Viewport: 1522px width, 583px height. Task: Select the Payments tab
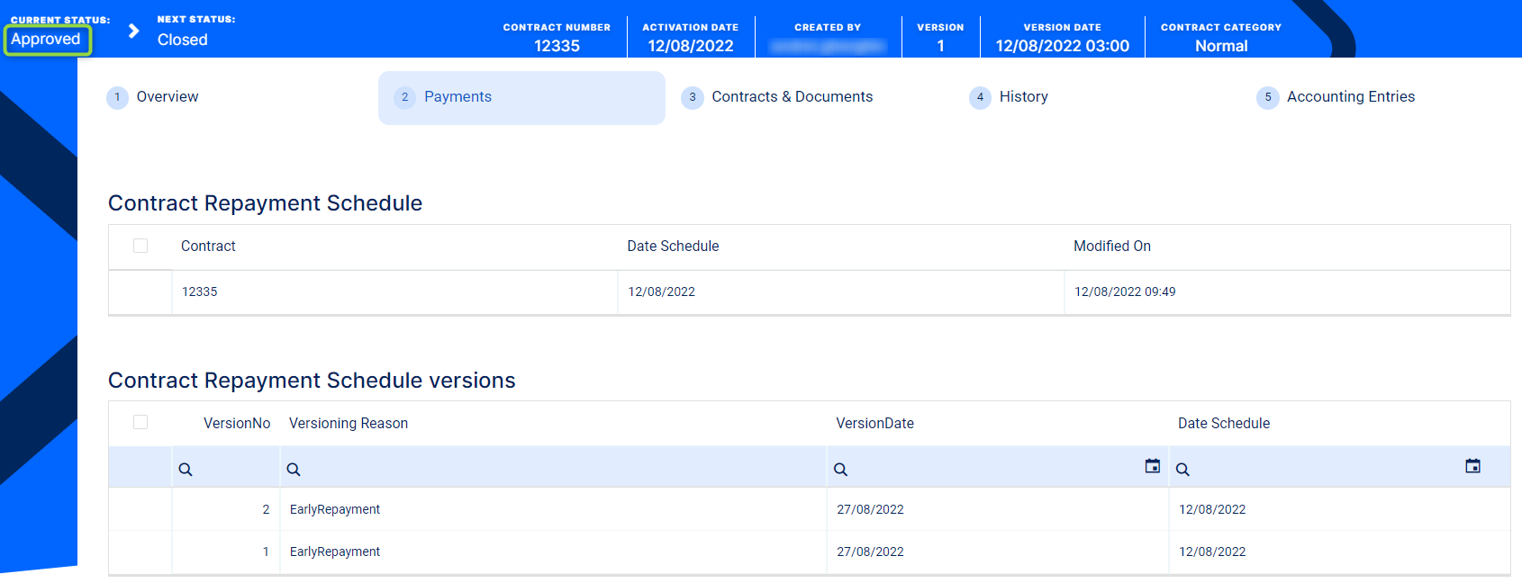pos(458,97)
